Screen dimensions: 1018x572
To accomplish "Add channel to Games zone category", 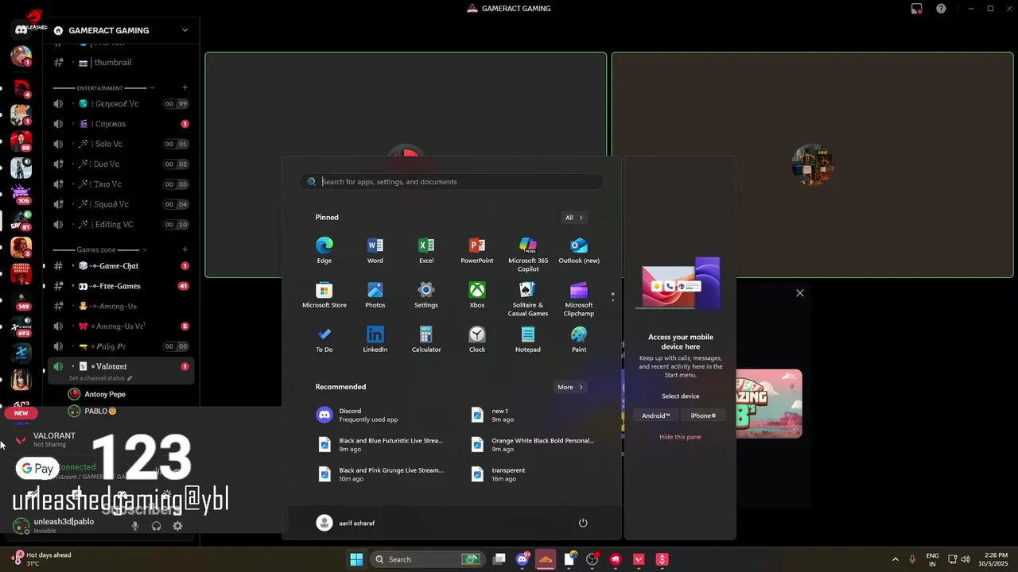I will pyautogui.click(x=185, y=249).
